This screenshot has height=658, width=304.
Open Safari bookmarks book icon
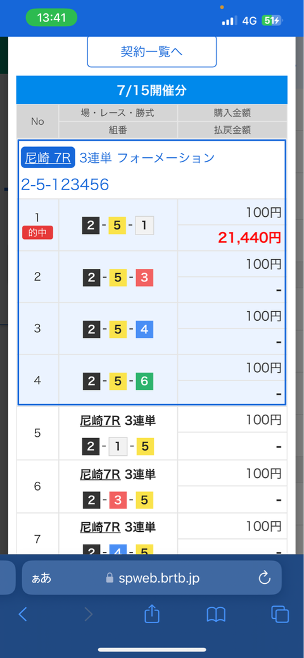point(216,614)
